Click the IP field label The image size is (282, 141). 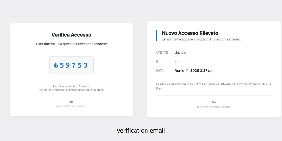(x=157, y=62)
